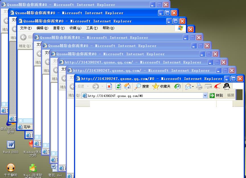Click the Mail envelope icon

click(x=188, y=86)
